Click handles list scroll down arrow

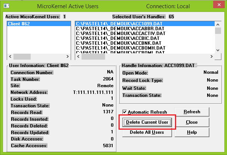tap(218, 50)
